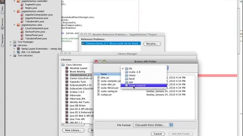Open the File Format dropdown

[x=153, y=125]
